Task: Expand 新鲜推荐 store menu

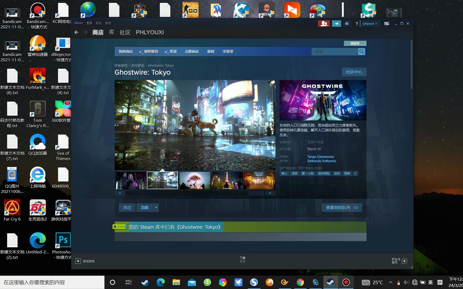Action: tap(149, 51)
